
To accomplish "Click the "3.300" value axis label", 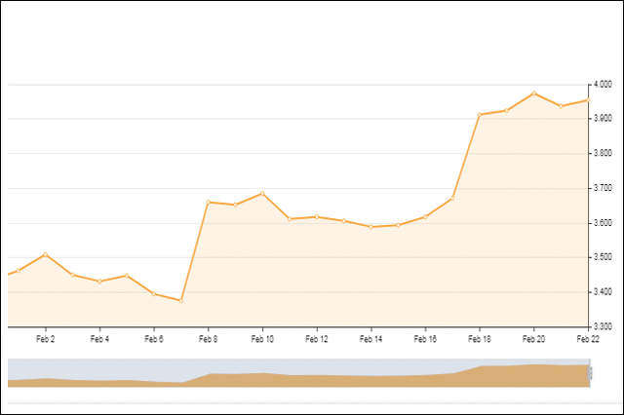I will (x=603, y=326).
